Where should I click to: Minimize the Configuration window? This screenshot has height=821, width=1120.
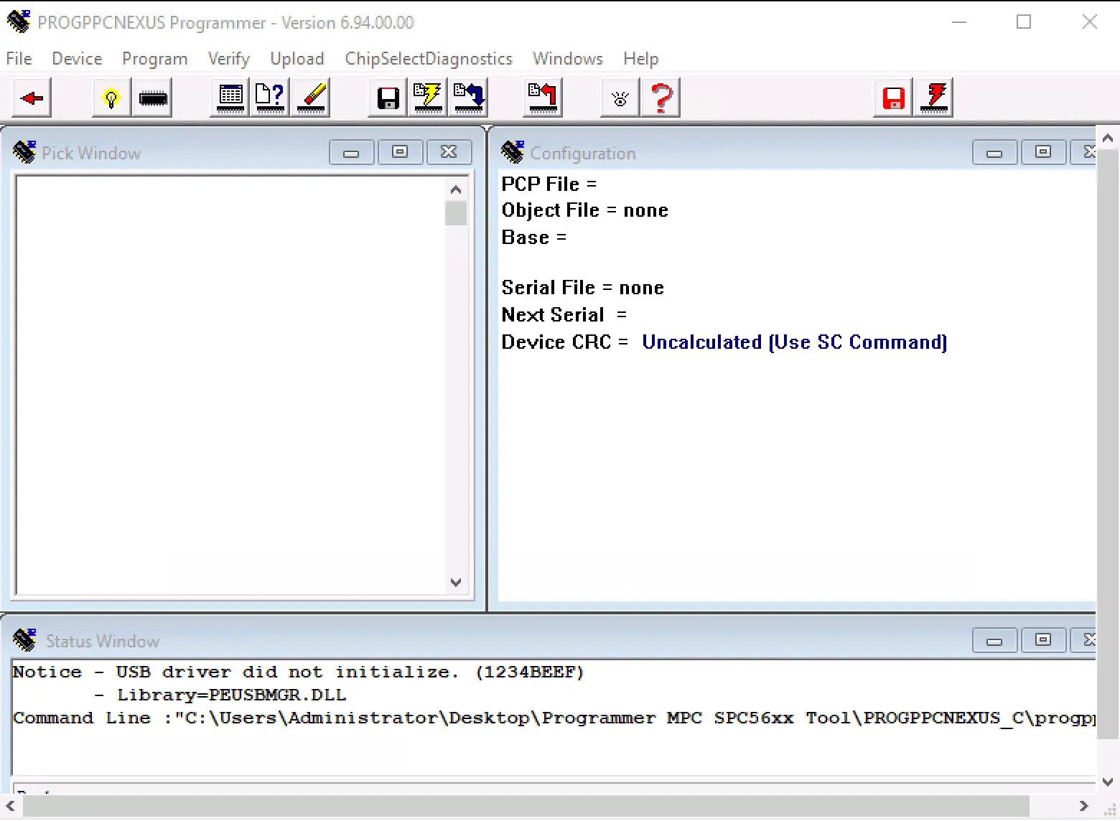(x=994, y=152)
